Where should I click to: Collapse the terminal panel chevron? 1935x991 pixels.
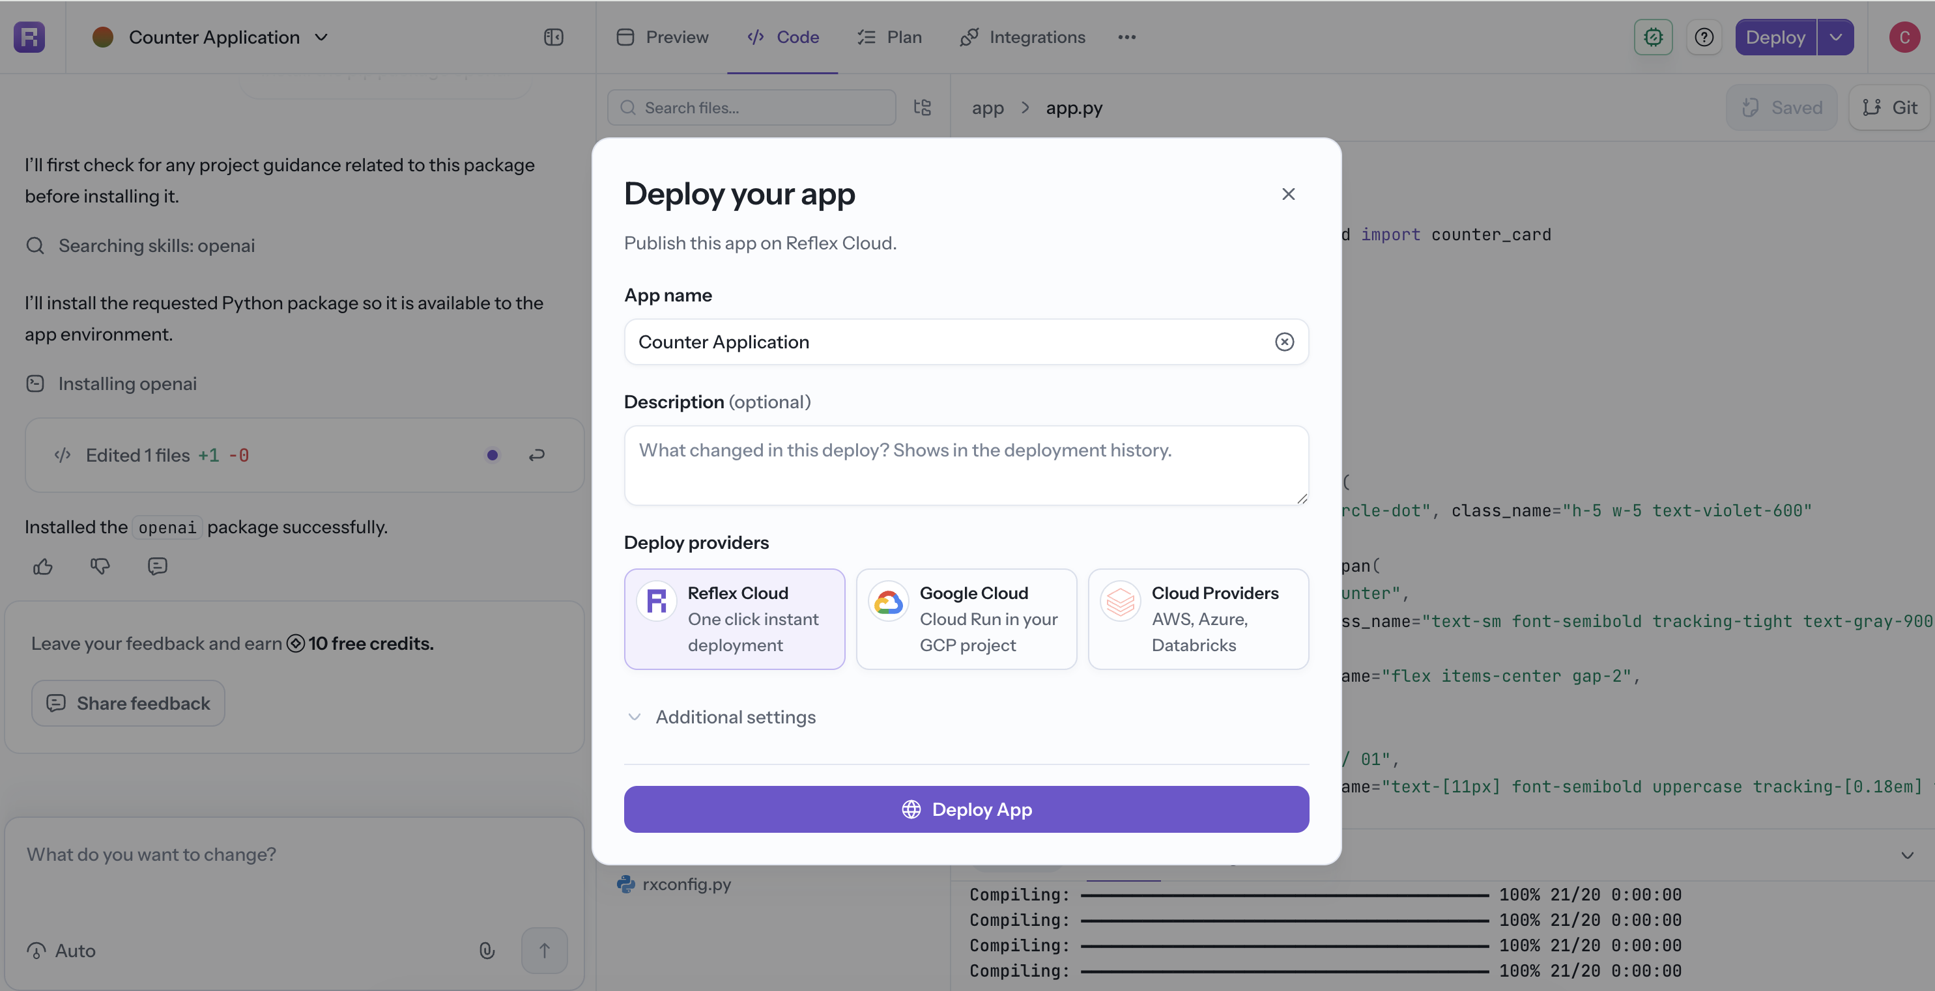pos(1907,855)
